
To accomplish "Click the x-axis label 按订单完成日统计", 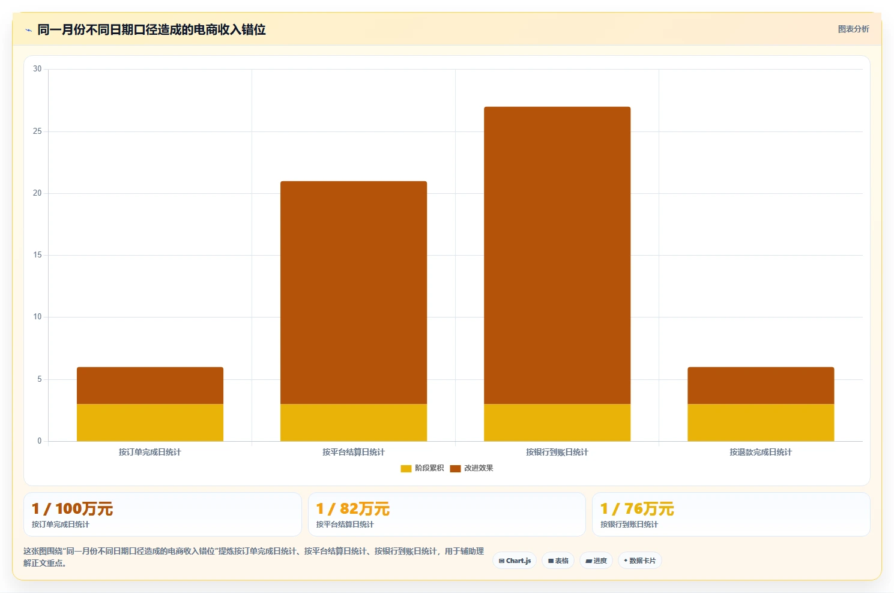I will 150,452.
